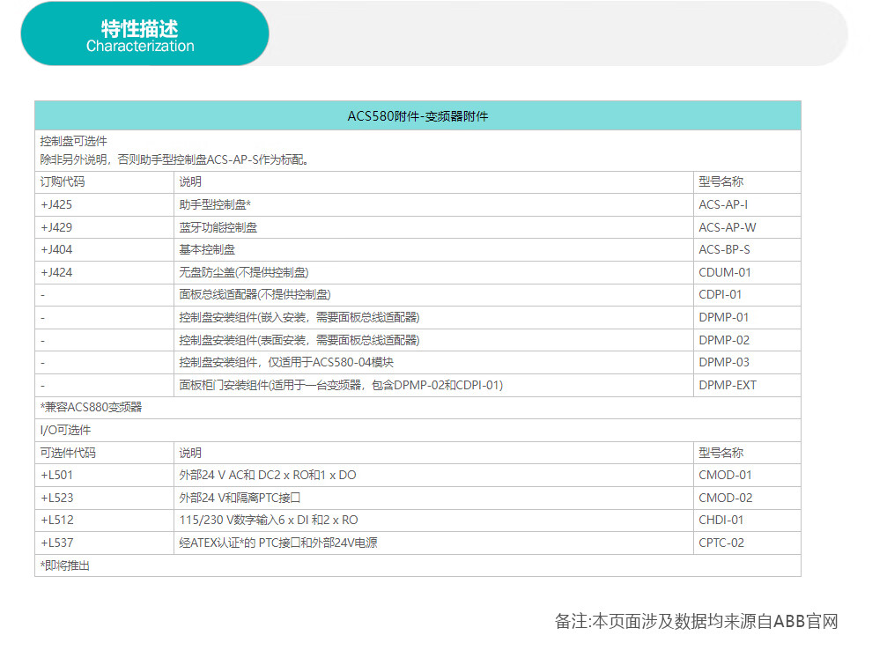Click the ACS-BP-S model cell
Viewport: 872px width, 665px height.
point(724,249)
